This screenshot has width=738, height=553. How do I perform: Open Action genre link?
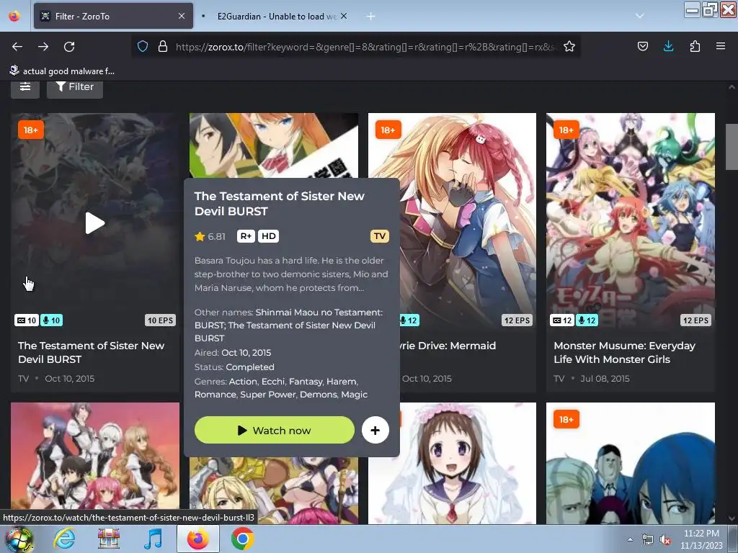click(243, 382)
